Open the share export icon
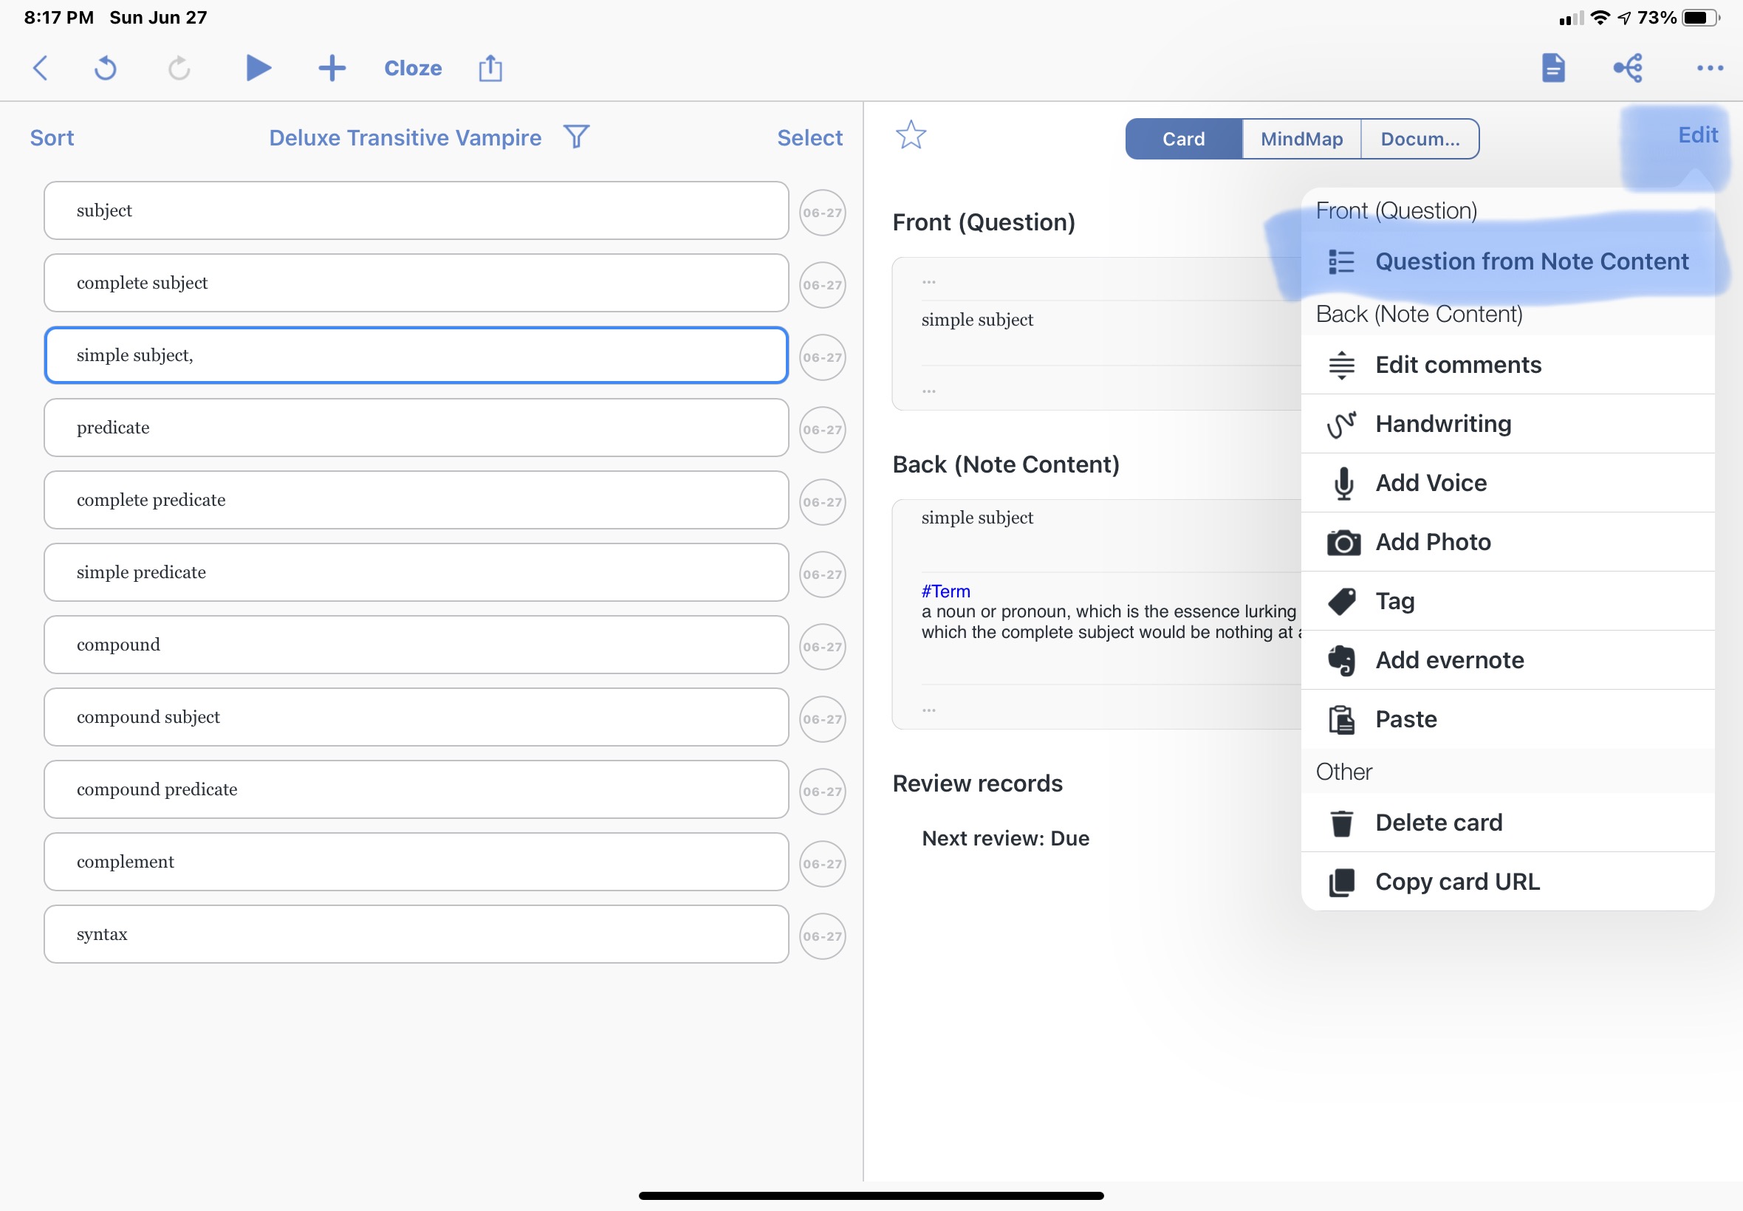 [490, 68]
